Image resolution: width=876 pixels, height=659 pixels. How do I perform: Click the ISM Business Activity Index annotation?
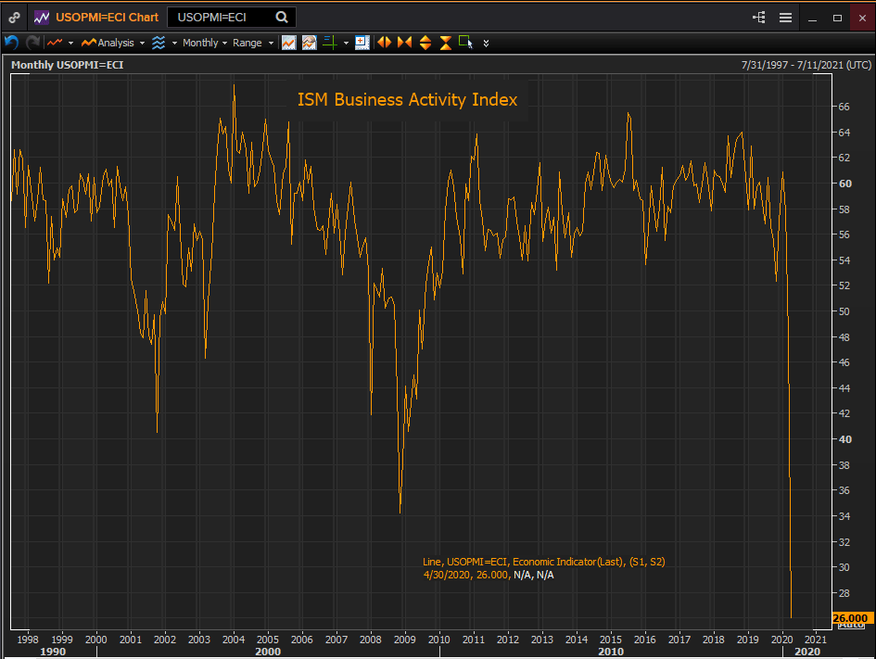tap(407, 100)
